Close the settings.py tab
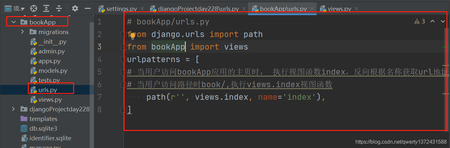This screenshot has height=148, width=450. click(142, 9)
